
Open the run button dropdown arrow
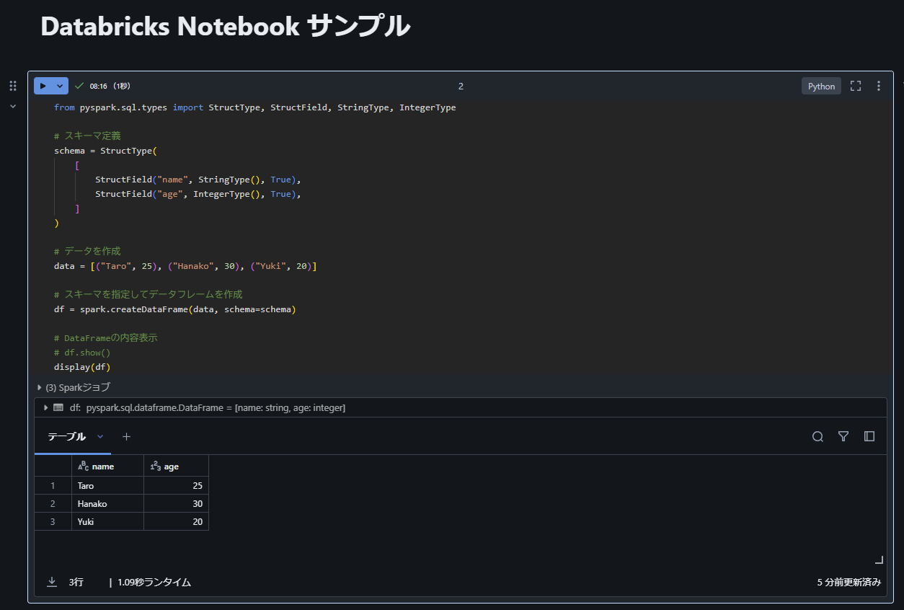(x=61, y=85)
